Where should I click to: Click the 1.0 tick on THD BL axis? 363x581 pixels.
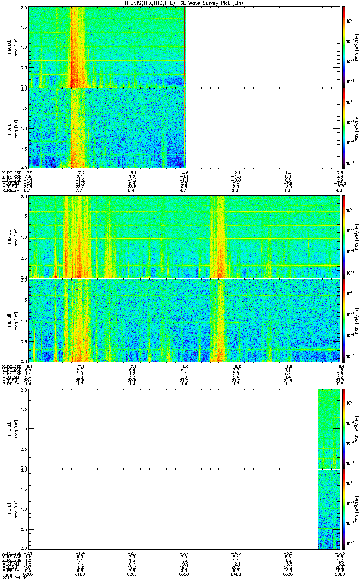24,237
